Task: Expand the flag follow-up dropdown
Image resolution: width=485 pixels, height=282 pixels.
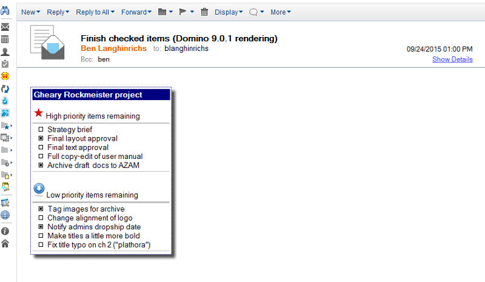Action: [187, 12]
